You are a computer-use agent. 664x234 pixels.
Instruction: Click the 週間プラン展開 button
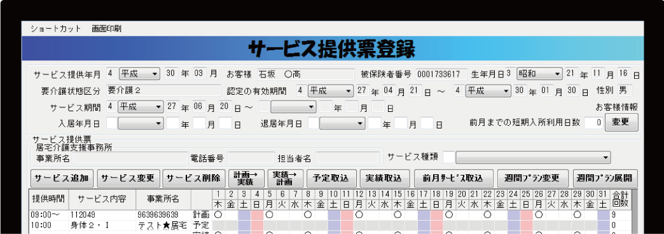[x=605, y=178]
